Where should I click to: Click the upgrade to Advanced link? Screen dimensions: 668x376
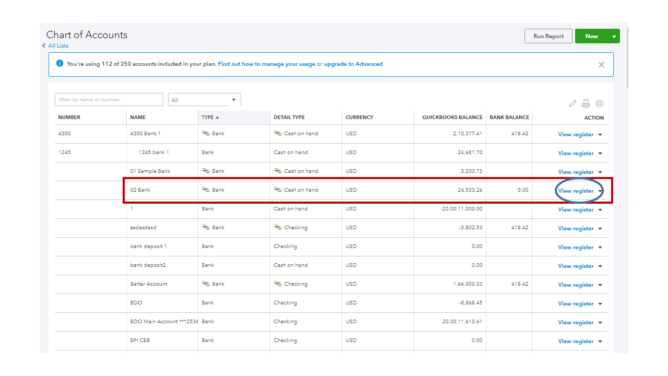(x=353, y=64)
